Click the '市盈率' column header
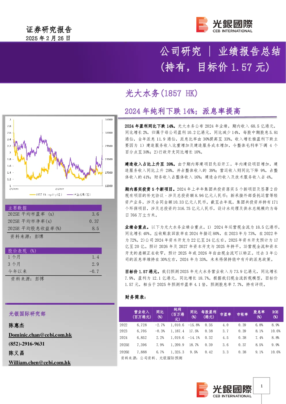 [225, 314]
